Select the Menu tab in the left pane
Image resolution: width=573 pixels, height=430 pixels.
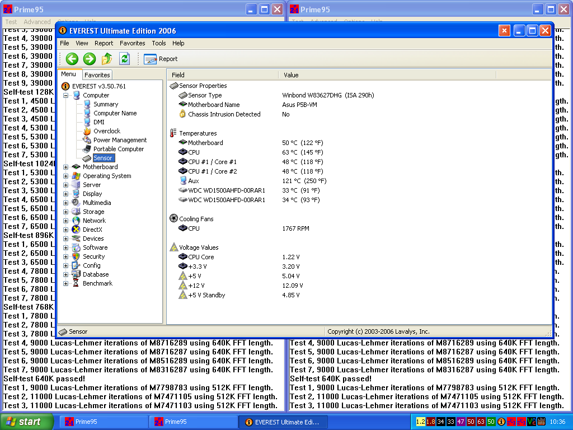[69, 74]
